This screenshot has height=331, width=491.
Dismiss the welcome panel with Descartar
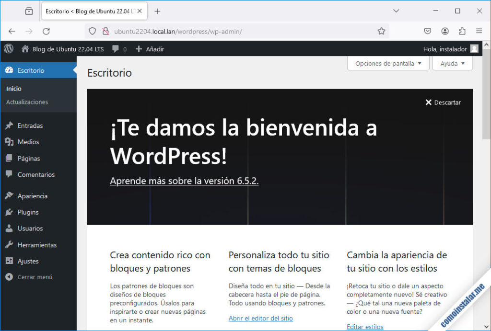pyautogui.click(x=443, y=103)
